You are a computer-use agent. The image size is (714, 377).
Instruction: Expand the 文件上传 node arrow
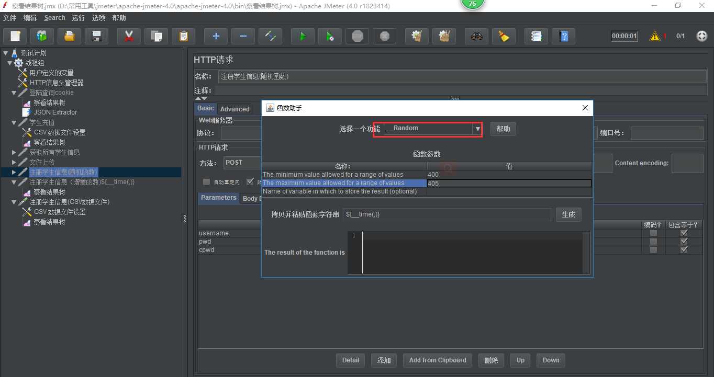[x=14, y=162]
